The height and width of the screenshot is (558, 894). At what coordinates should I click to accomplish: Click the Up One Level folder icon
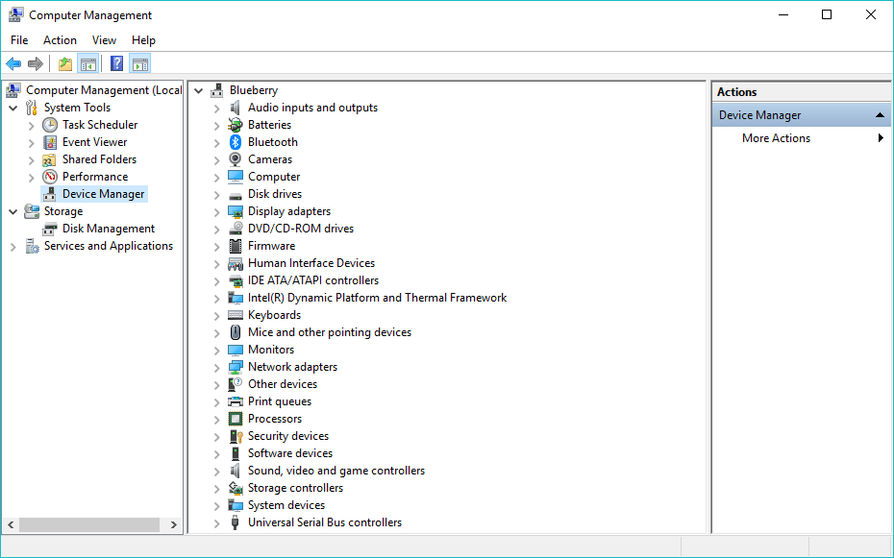64,64
